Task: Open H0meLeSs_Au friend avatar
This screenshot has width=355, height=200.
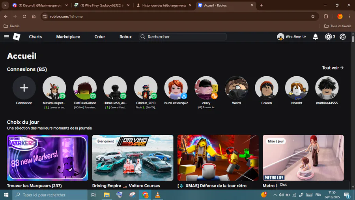Action: pyautogui.click(x=115, y=88)
